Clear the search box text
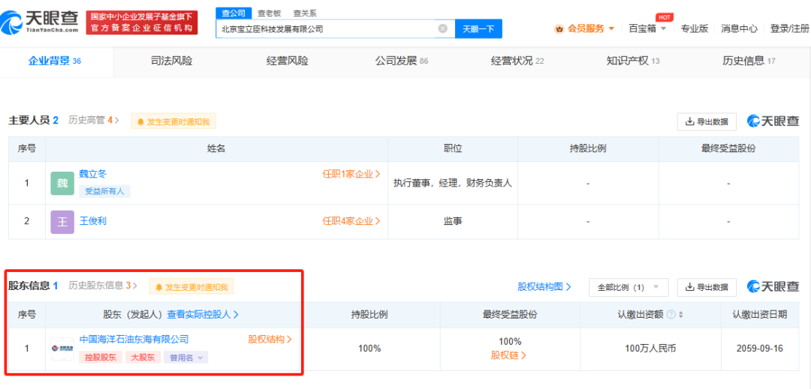 [443, 29]
